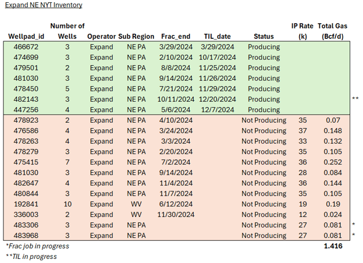Select wellpad id 480844
Viewport: 363px width, 263px height.
pyautogui.click(x=26, y=194)
